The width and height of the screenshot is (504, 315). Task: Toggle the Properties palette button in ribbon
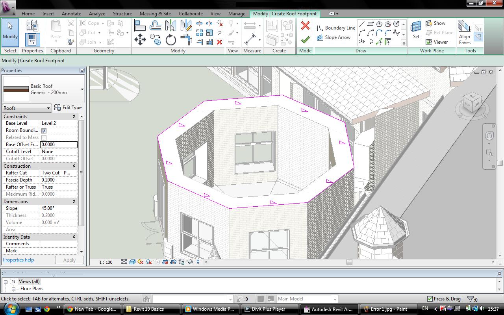click(x=32, y=39)
